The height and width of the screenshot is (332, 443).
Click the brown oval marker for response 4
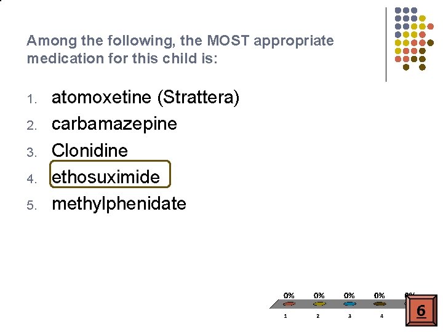tap(380, 304)
